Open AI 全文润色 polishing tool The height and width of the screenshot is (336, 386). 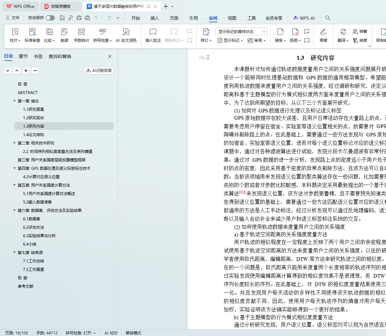click(126, 32)
